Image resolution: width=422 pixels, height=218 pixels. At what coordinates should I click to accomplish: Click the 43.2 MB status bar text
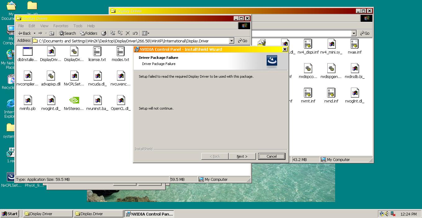tap(299, 159)
